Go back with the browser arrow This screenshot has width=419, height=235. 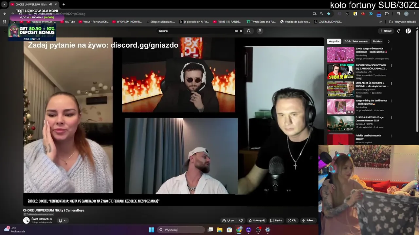point(5,14)
